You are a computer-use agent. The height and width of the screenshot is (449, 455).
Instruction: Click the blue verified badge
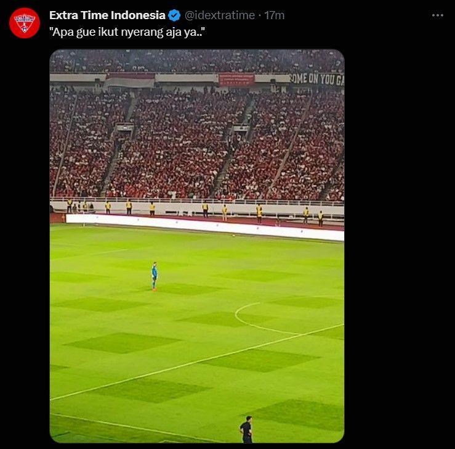174,15
